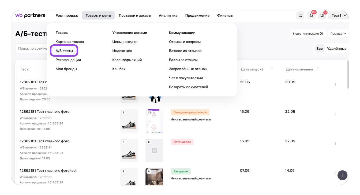Screen dimensions: 360x195
Task: Sort by Дата запуска arrow
Action: click(272, 69)
